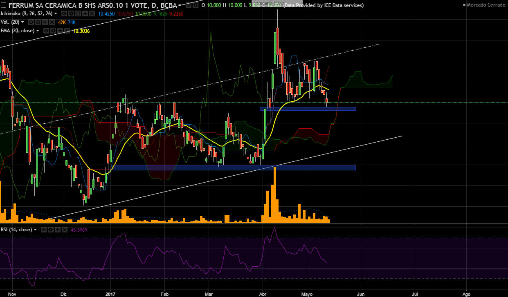
Task: Hide Vol indicator using eye icon
Action: pyautogui.click(x=31, y=22)
